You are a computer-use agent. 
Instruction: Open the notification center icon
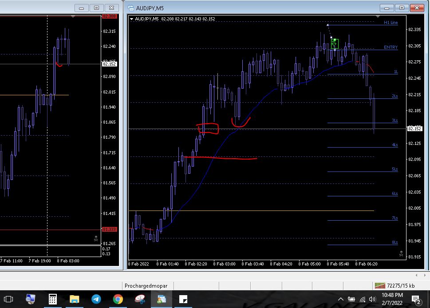[416, 300]
